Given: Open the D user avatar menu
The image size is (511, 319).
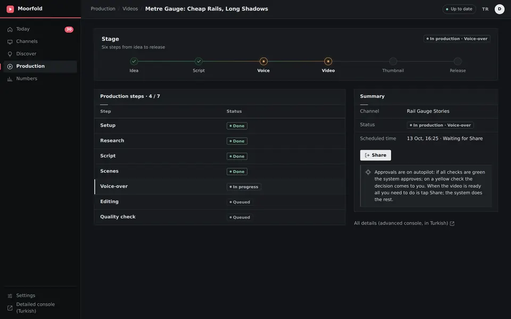Looking at the screenshot, I should coord(499,9).
